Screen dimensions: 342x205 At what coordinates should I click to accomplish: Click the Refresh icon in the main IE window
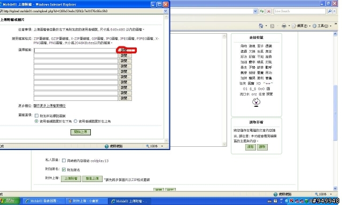click(x=262, y=11)
